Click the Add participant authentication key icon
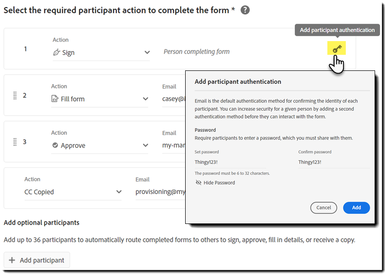The image size is (385, 274). click(x=336, y=48)
